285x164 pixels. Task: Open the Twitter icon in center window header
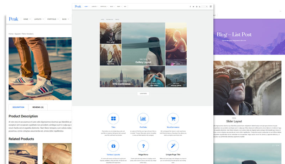point(193,6)
